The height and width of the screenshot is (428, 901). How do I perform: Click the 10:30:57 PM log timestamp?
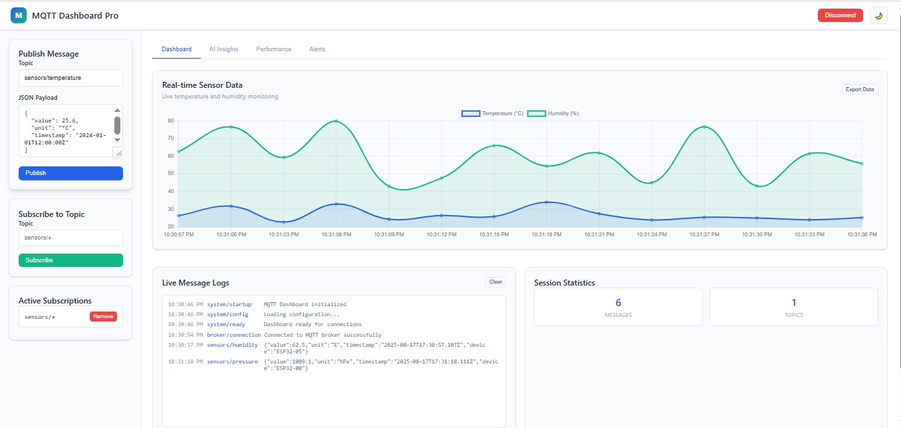point(186,345)
